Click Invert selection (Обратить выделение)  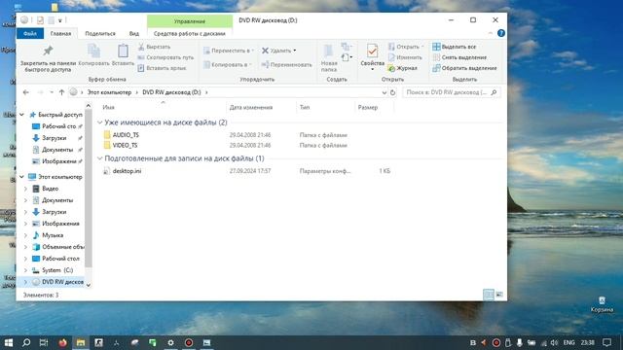click(x=464, y=68)
